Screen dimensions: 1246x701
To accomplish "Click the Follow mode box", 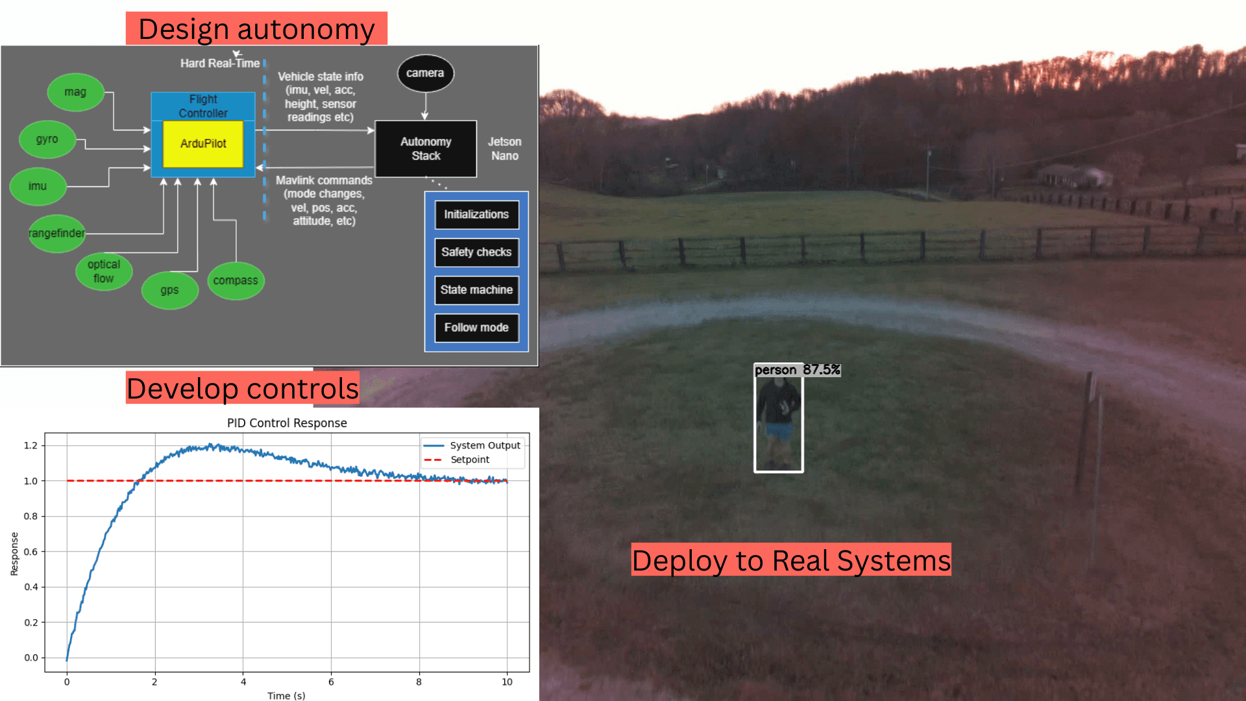I will pyautogui.click(x=476, y=328).
